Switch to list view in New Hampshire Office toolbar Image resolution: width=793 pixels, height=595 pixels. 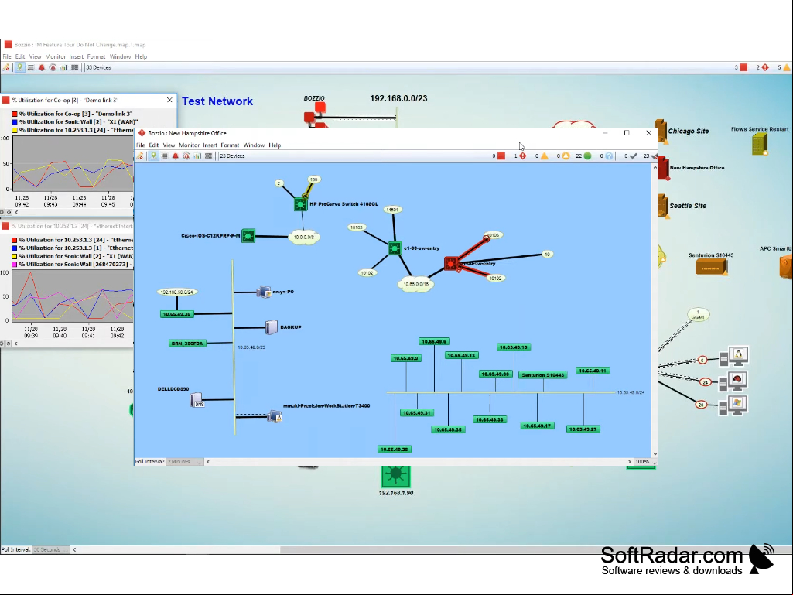(164, 156)
